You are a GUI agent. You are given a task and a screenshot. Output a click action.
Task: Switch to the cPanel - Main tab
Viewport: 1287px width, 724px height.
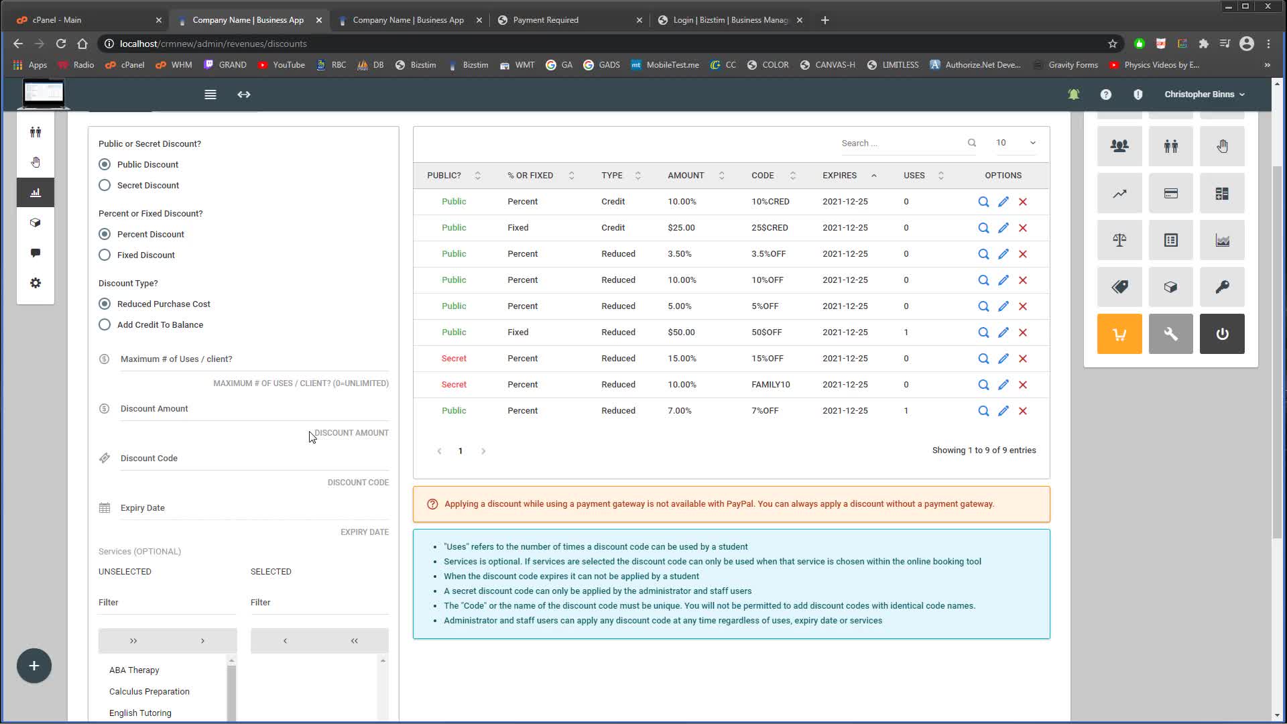pyautogui.click(x=57, y=20)
